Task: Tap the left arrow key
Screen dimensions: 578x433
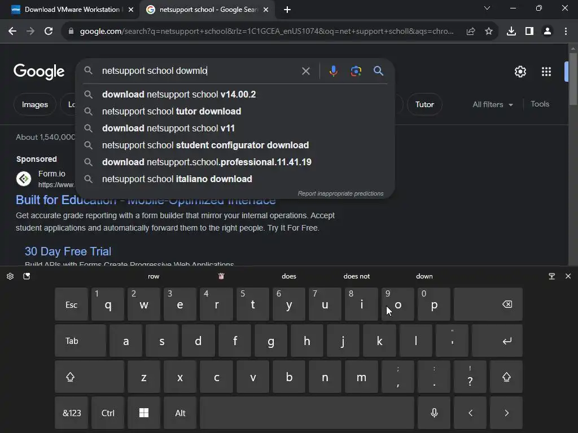Action: [470, 413]
